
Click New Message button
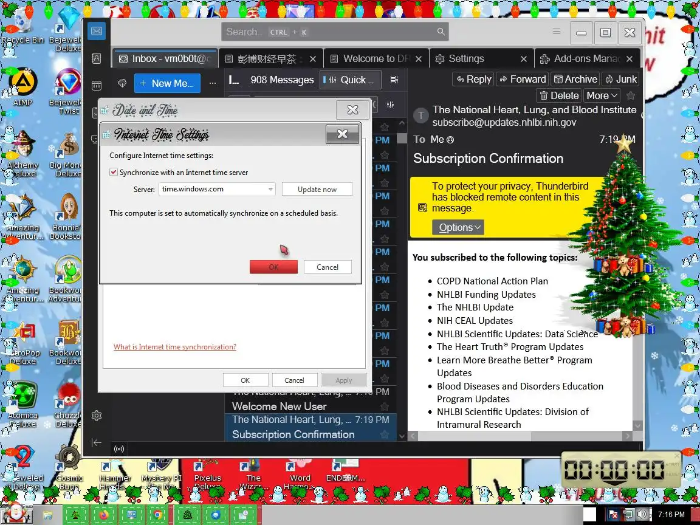click(167, 83)
